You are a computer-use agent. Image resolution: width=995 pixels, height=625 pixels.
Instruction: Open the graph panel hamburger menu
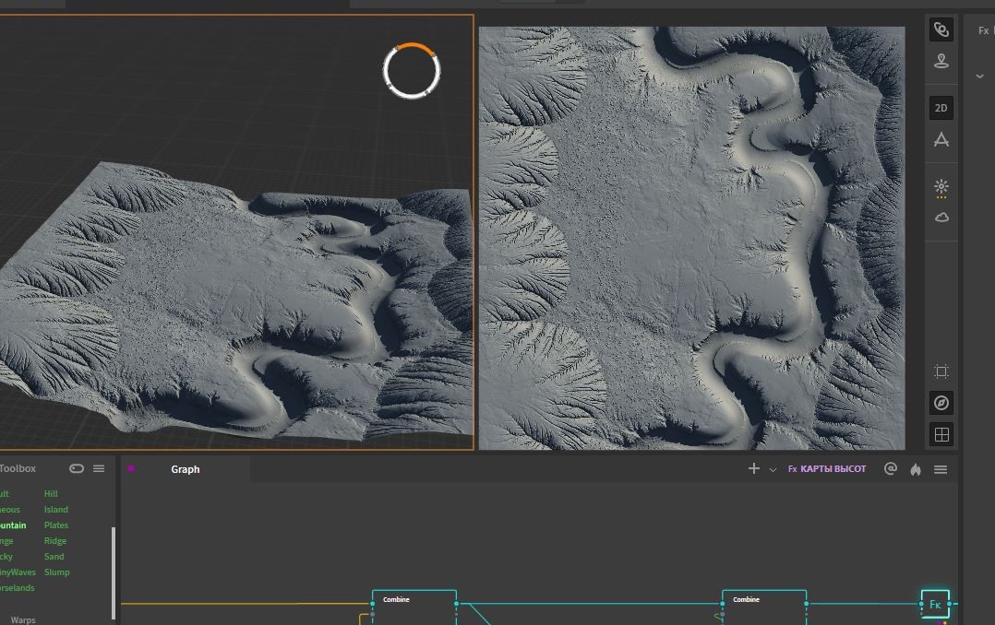[941, 469]
